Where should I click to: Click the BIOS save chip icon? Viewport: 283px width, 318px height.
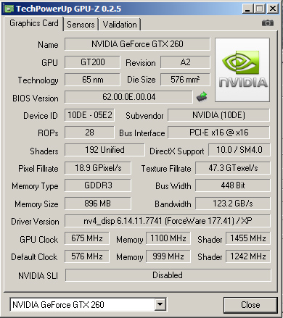[x=202, y=97]
